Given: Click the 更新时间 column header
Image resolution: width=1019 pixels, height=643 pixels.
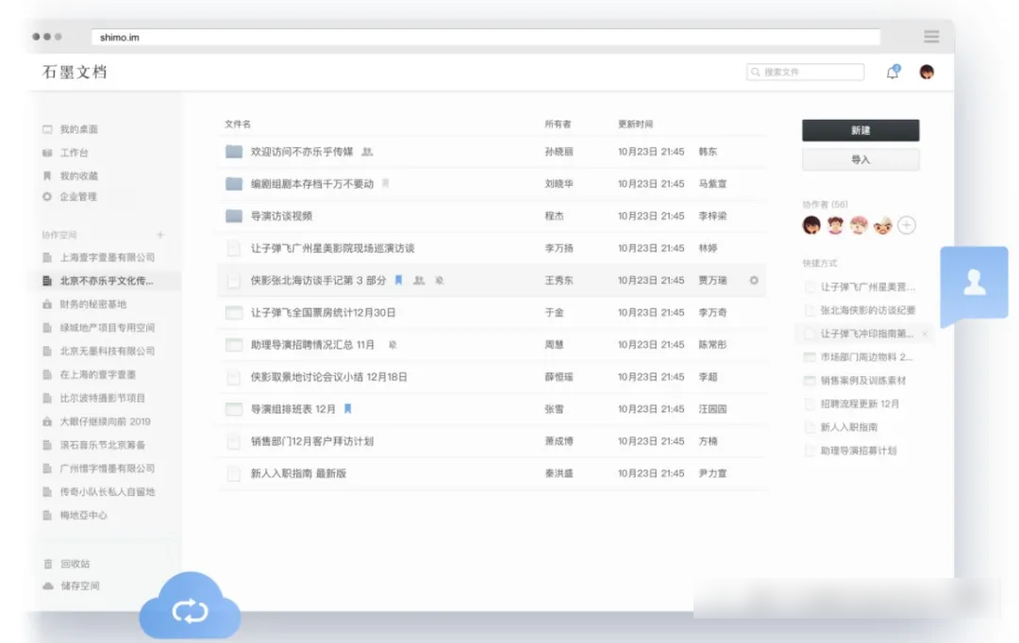Looking at the screenshot, I should tap(636, 124).
